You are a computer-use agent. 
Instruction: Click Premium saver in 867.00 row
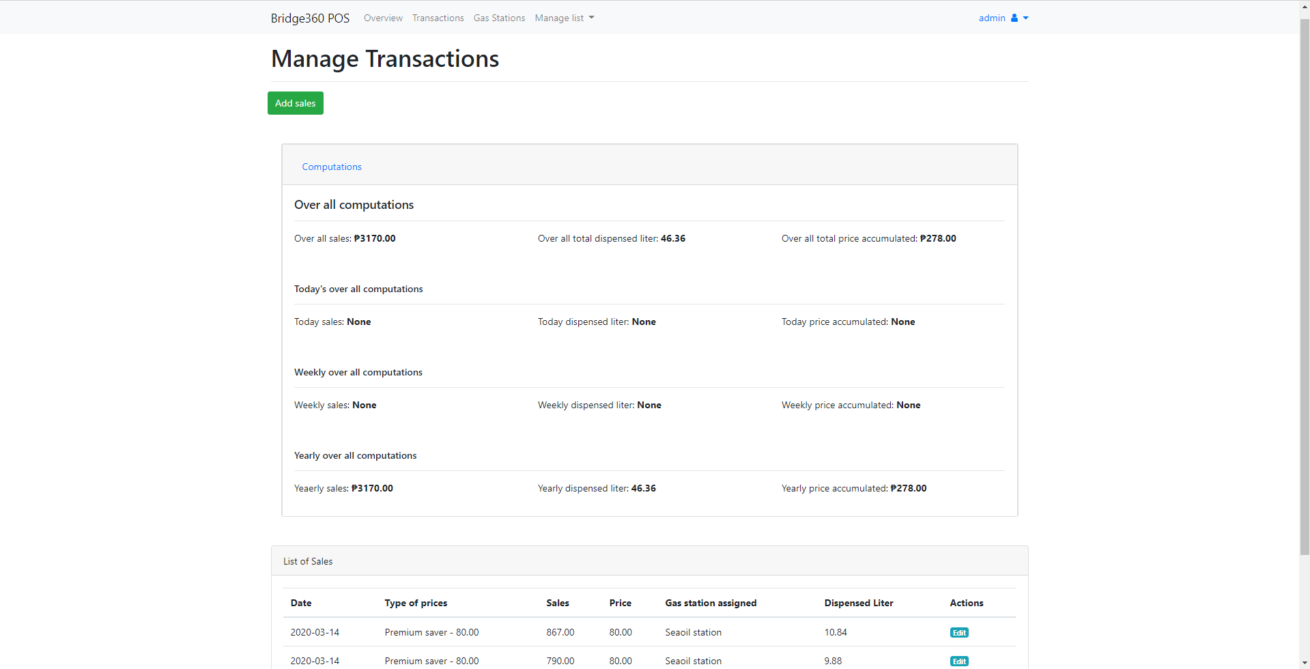[x=431, y=632]
